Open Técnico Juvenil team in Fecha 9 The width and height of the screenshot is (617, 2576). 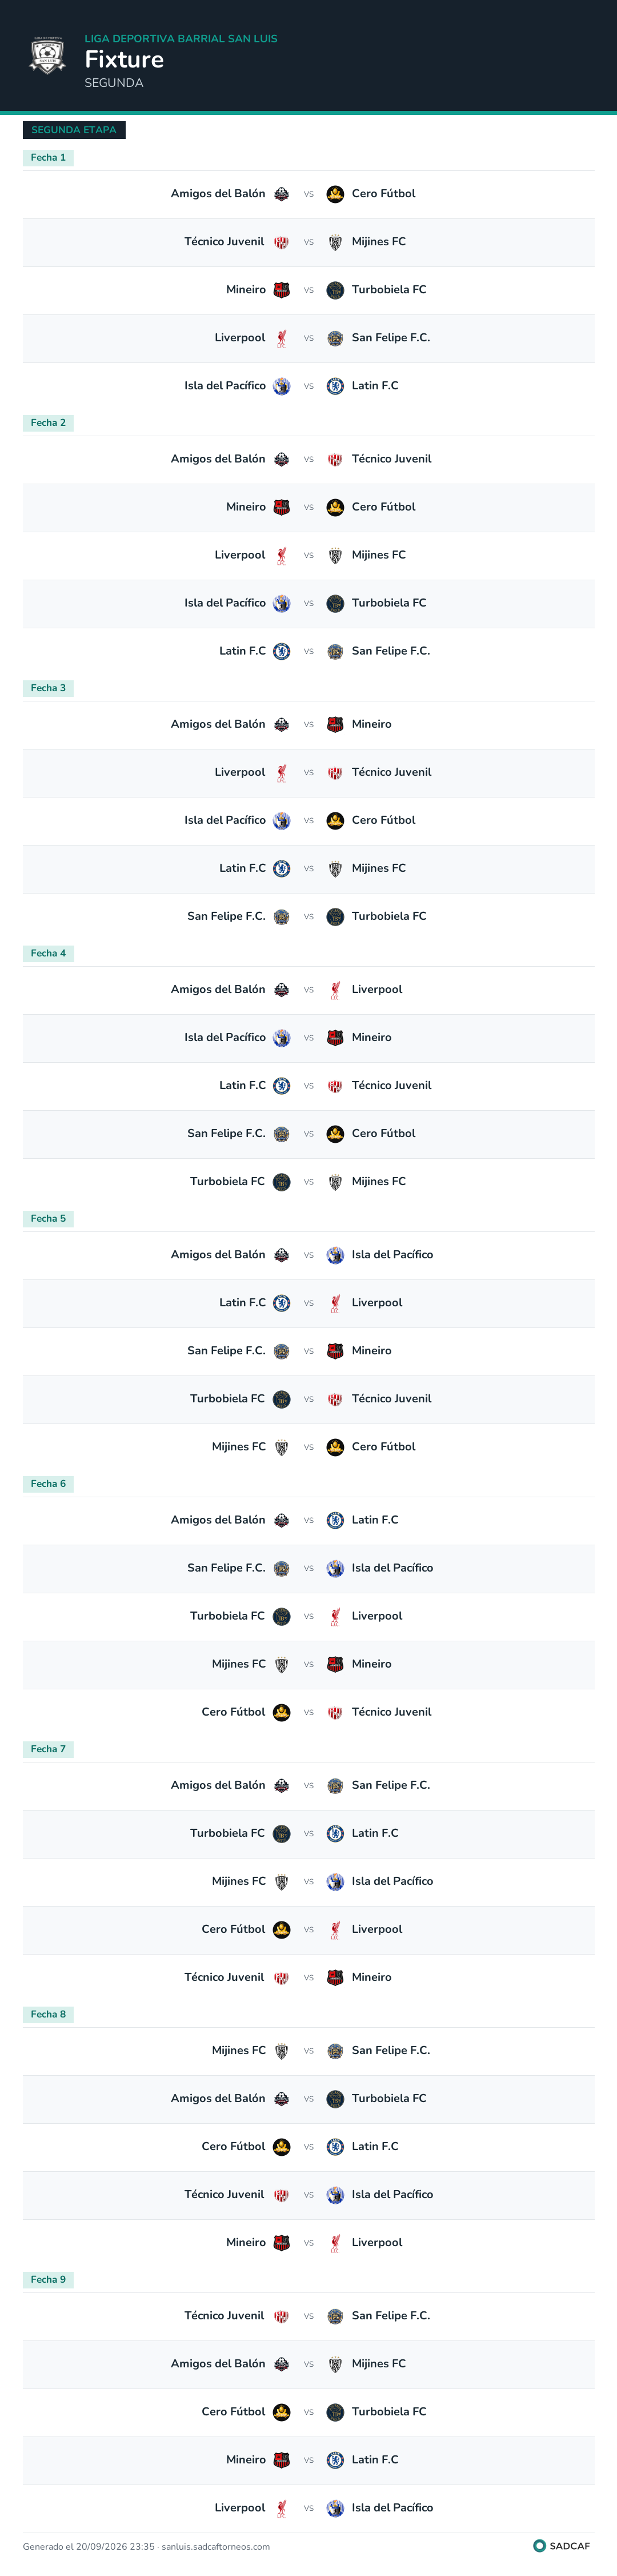coord(224,2315)
